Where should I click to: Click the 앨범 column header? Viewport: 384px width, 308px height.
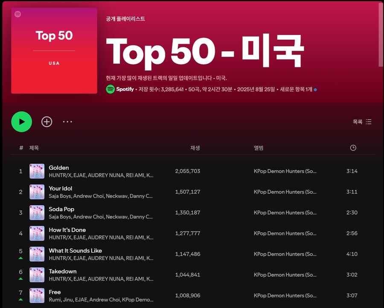tap(259, 148)
